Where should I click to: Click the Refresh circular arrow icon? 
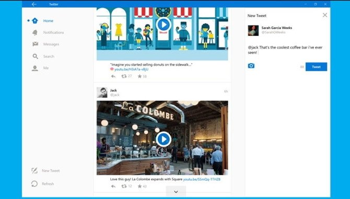[34, 184]
